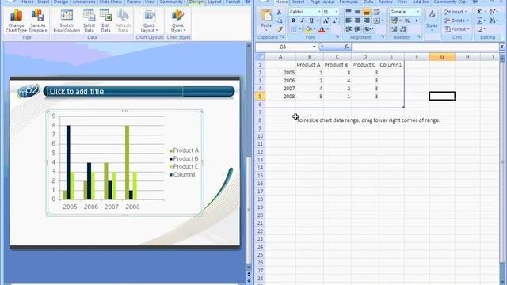This screenshot has width=507, height=285.
Task: Open the General number format dropdown
Action: click(417, 12)
